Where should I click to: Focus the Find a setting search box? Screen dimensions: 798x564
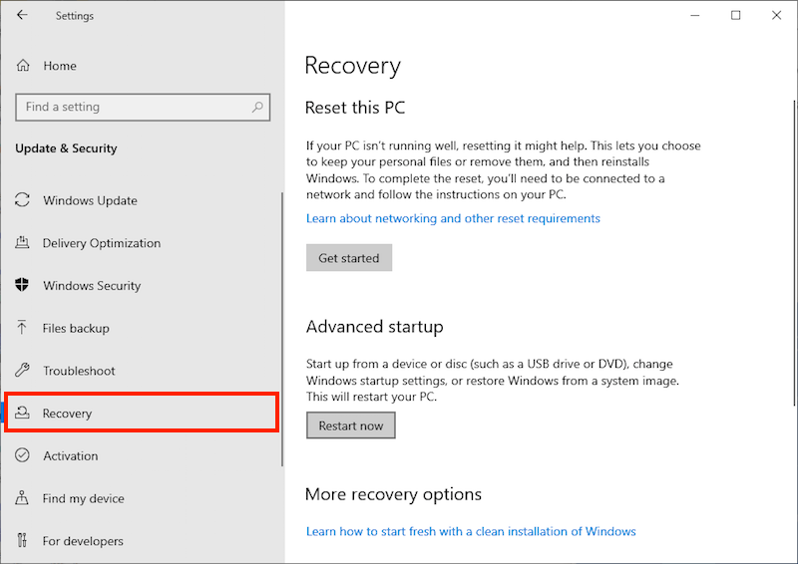click(130, 107)
